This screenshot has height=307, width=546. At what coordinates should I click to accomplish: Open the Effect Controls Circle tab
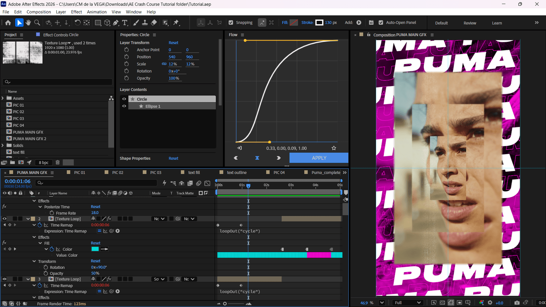tap(61, 35)
